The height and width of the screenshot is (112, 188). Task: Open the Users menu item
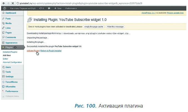pos(8,67)
